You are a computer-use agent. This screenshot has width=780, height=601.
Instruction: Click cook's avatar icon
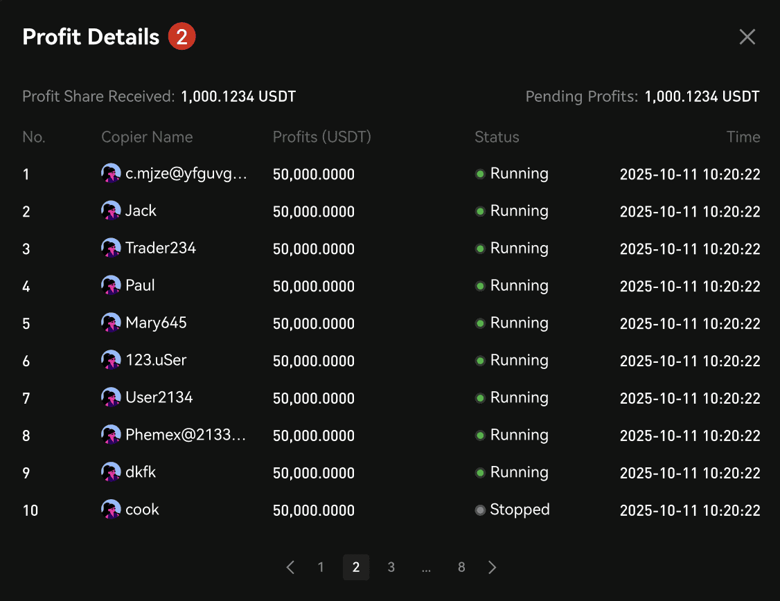click(111, 510)
